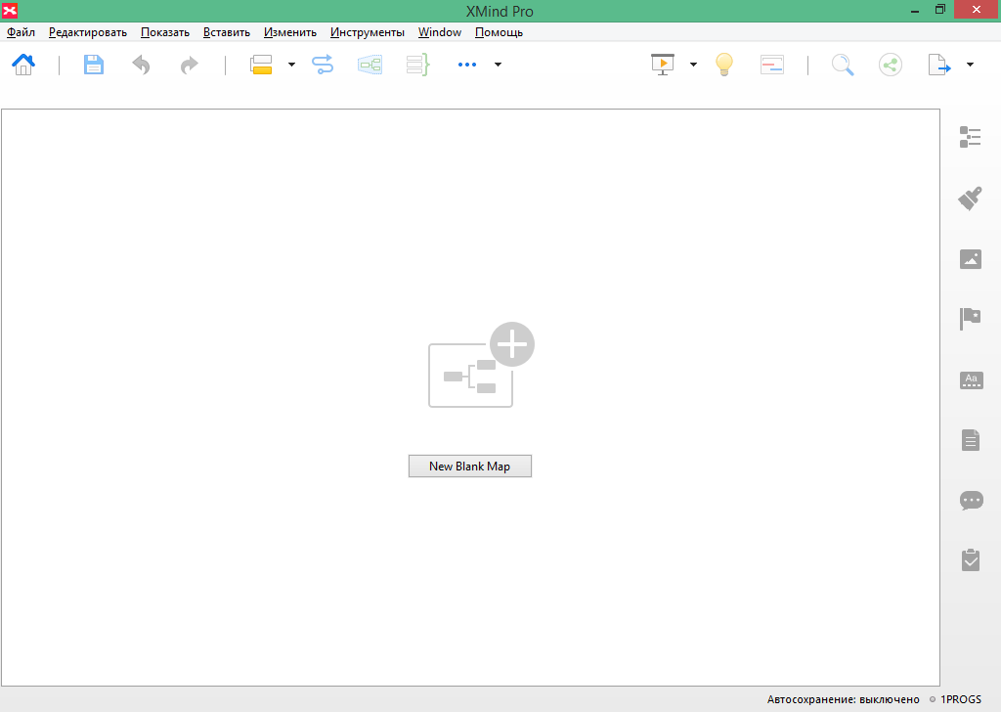1001x712 pixels.
Task: Expand the presentation mode dropdown arrow
Action: point(693,65)
